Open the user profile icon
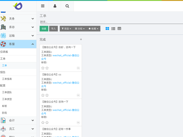This screenshot has height=137, width=183. 55,6
